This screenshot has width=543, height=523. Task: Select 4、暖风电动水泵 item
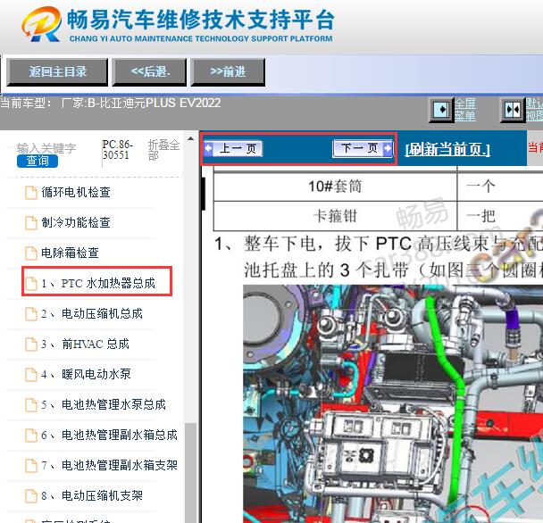tap(86, 374)
